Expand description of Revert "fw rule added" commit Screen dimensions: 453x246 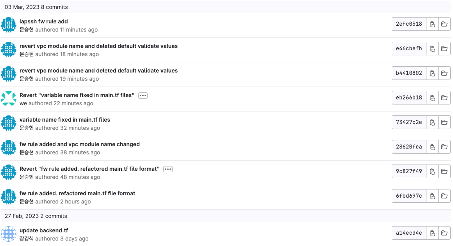coord(168,169)
